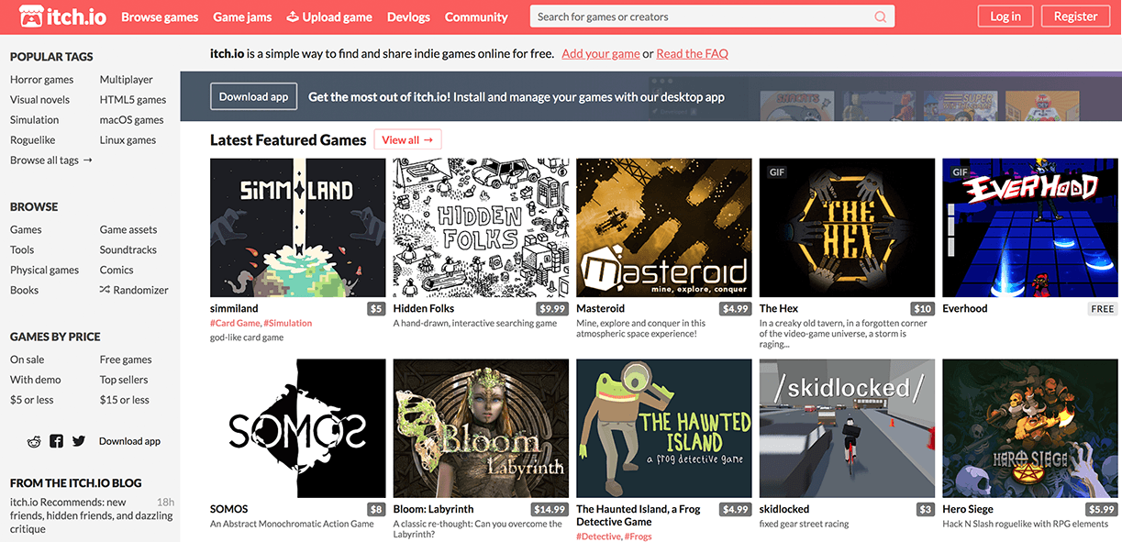Click the $9.99 price on Hidden Folks
Image resolution: width=1122 pixels, height=542 pixels.
553,309
